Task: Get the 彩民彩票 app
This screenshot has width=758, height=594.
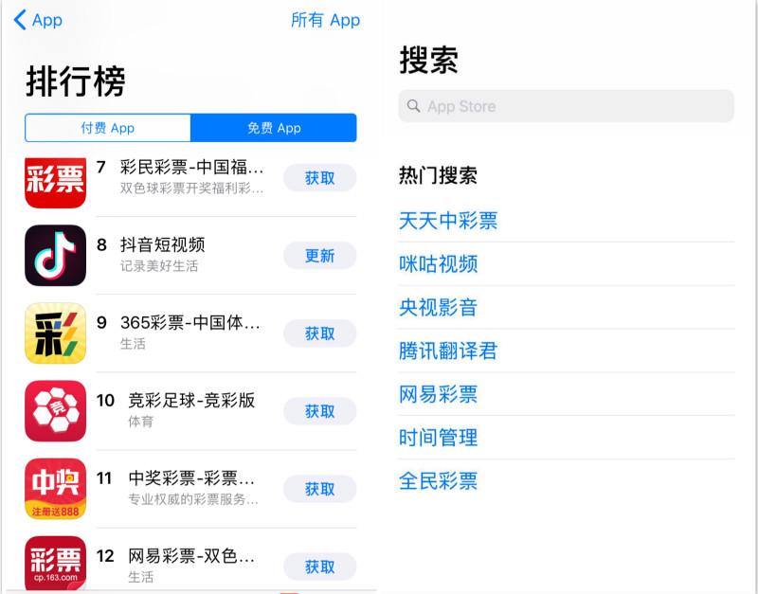Action: tap(319, 177)
